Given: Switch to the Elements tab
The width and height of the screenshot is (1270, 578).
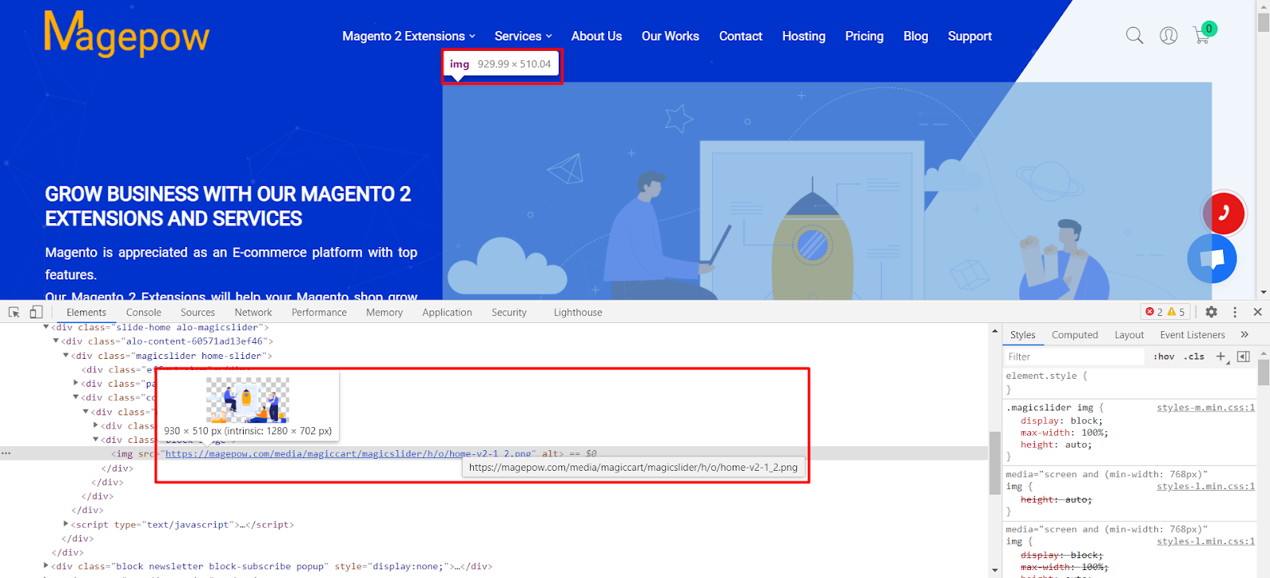Looking at the screenshot, I should [x=87, y=312].
